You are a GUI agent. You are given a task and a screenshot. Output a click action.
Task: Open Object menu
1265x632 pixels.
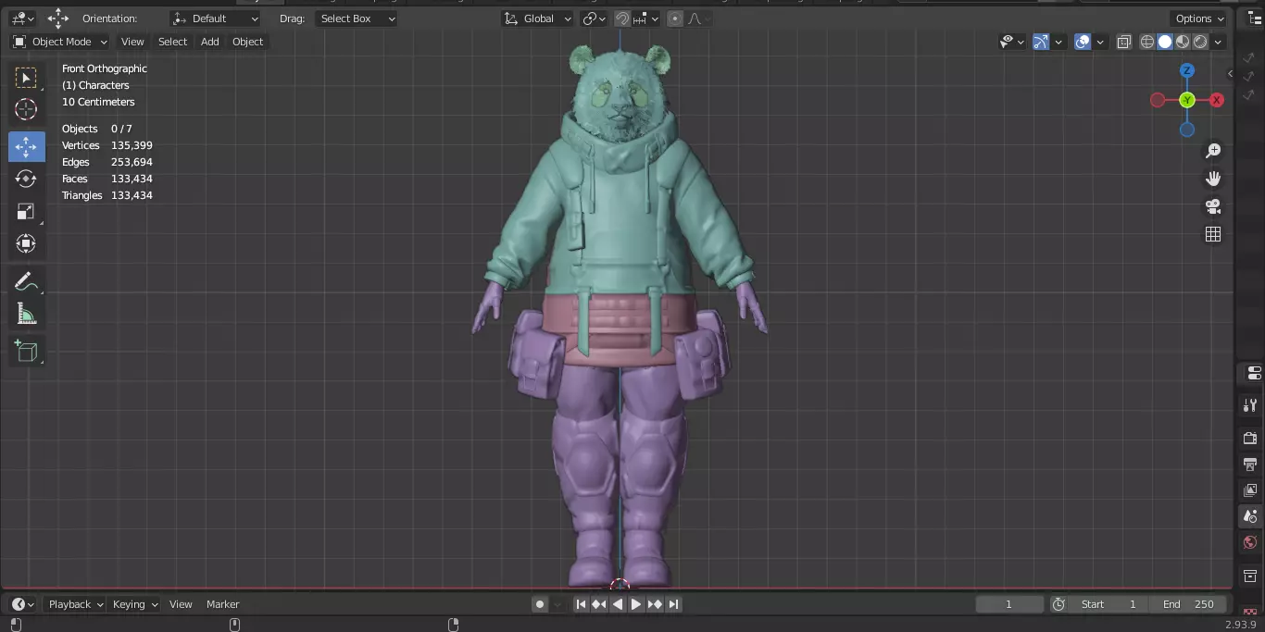click(x=247, y=42)
